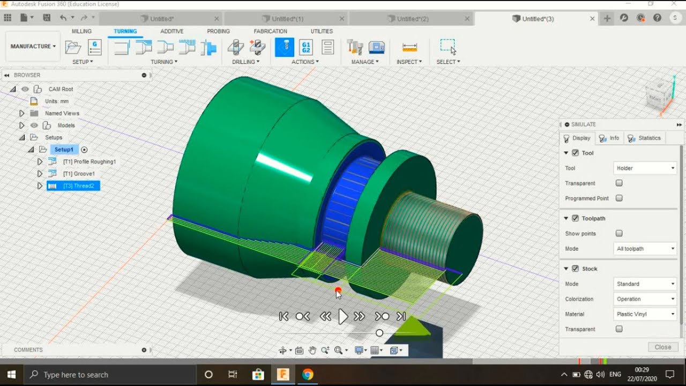
Task: Switch to the Info tab
Action: [609, 138]
